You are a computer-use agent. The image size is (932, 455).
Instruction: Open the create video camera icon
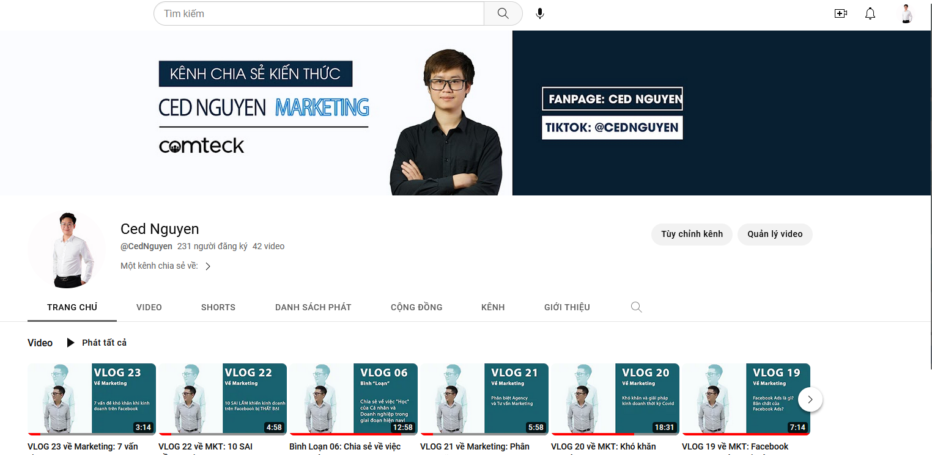[840, 13]
